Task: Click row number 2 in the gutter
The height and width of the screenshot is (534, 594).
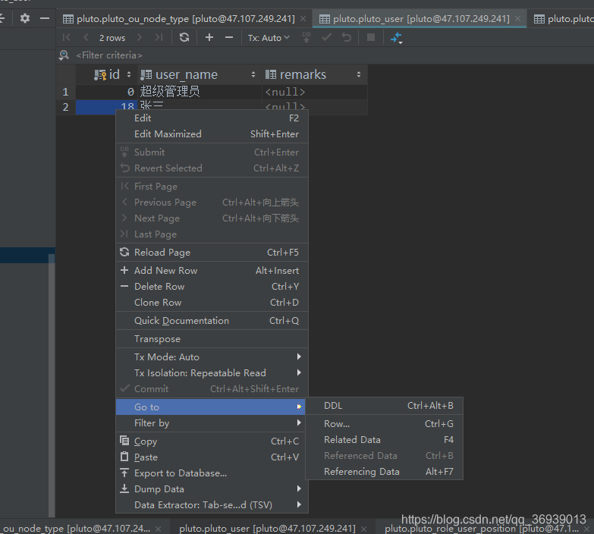Action: tap(65, 107)
